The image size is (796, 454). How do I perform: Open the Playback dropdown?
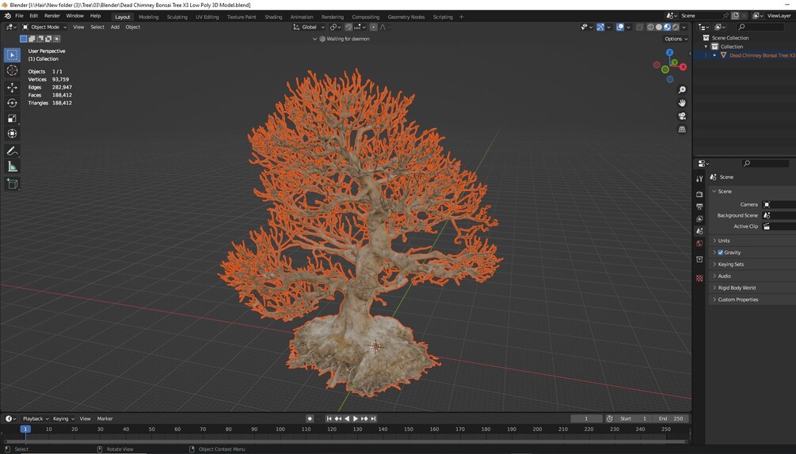35,418
